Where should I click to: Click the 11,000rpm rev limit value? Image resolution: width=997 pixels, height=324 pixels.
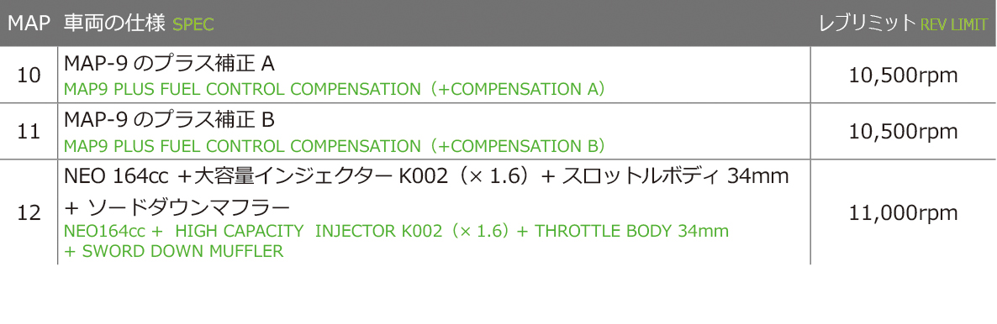coord(903,213)
